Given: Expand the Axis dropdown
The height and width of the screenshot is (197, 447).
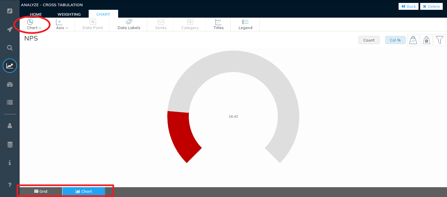Looking at the screenshot, I should 62,25.
